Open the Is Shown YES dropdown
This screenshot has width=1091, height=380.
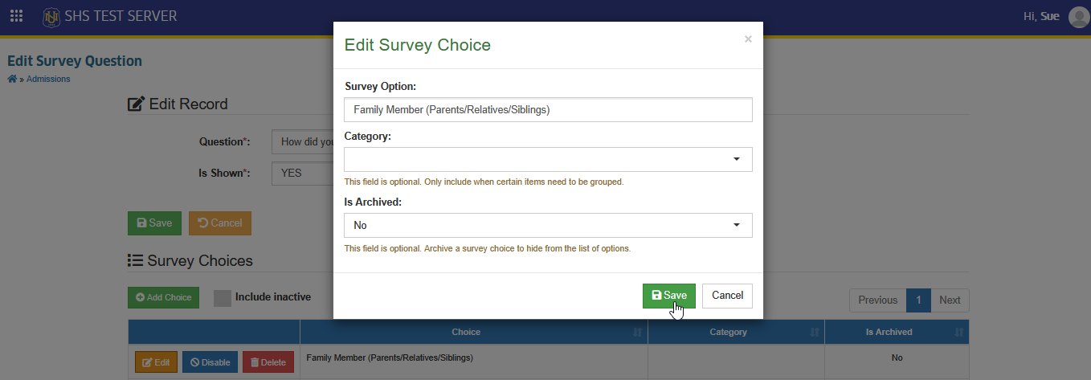click(x=302, y=173)
